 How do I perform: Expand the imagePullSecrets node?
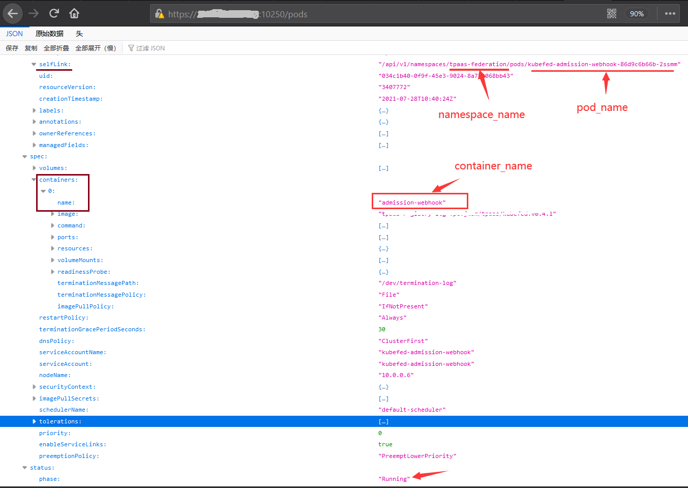point(34,398)
